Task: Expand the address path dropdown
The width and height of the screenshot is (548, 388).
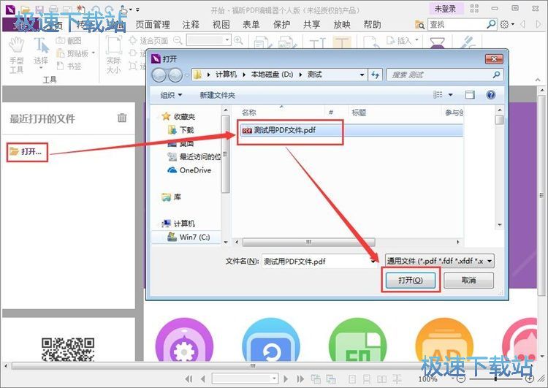Action: [362, 75]
